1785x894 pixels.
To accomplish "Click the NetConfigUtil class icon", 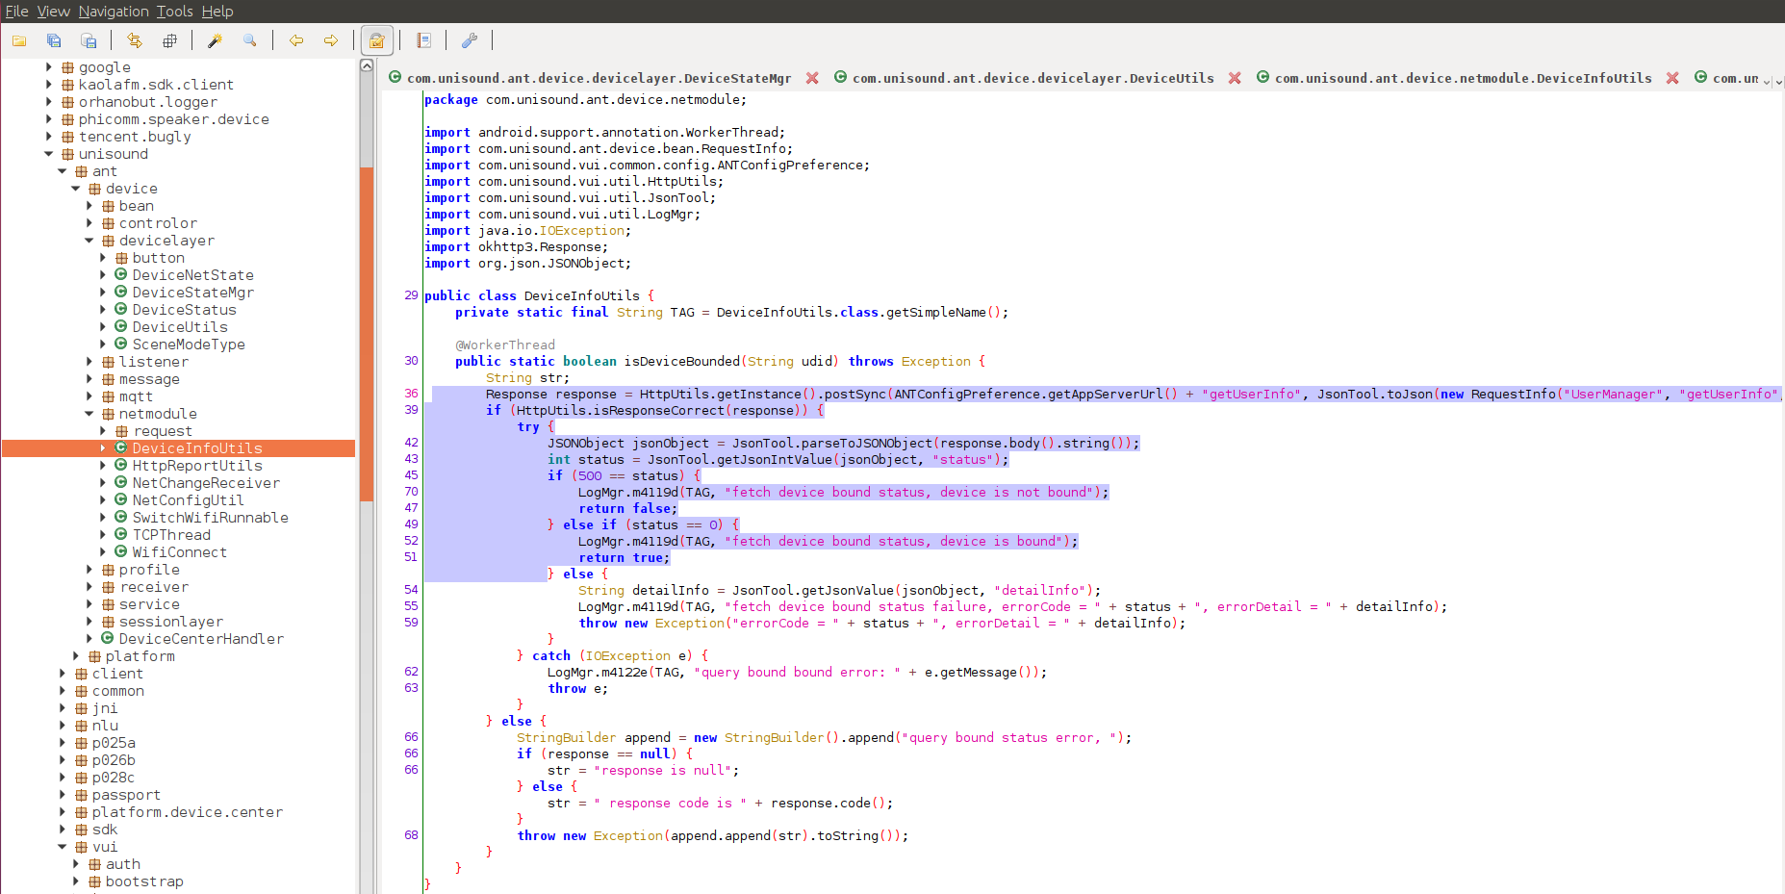I will point(121,500).
